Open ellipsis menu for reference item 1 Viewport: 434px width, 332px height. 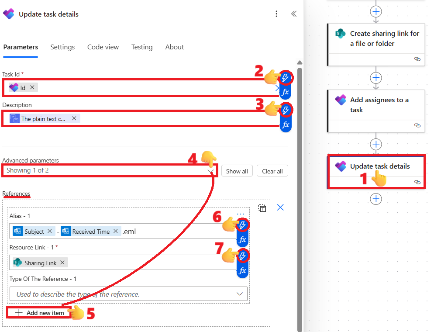[x=241, y=214]
